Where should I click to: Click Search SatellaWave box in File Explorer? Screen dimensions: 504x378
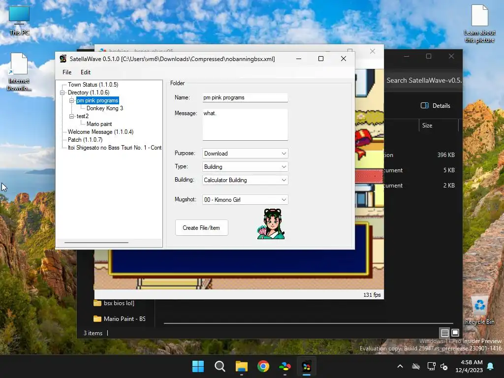[424, 80]
